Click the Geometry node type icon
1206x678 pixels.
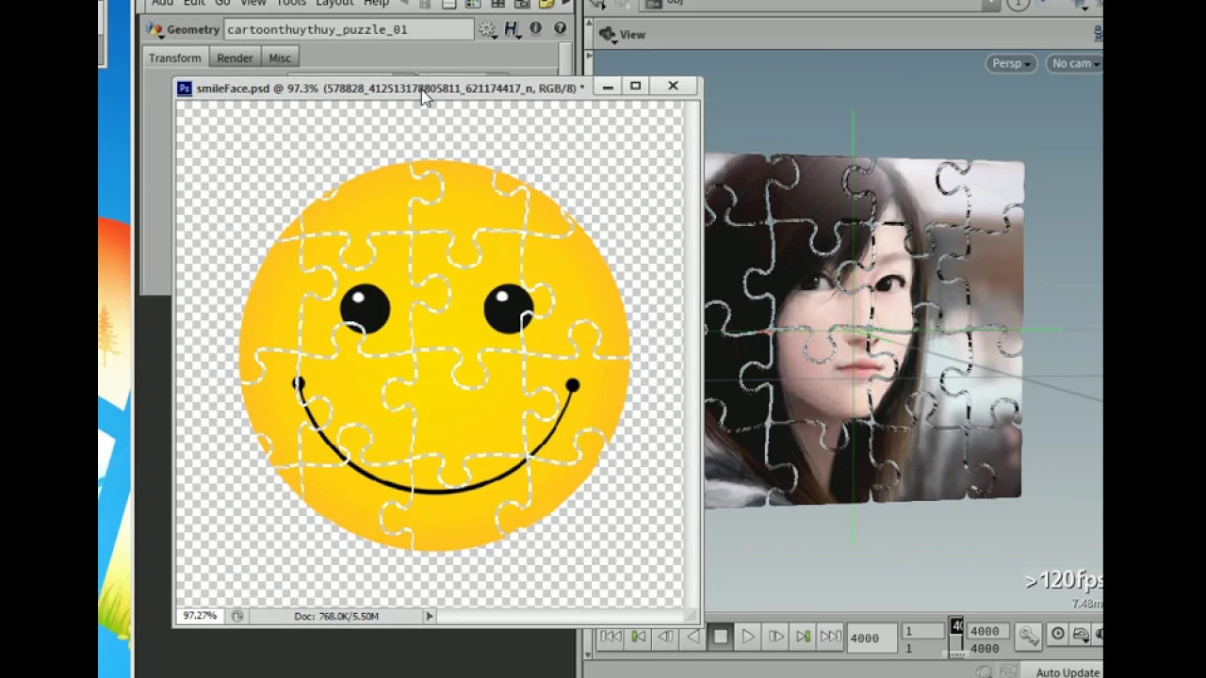pos(154,29)
